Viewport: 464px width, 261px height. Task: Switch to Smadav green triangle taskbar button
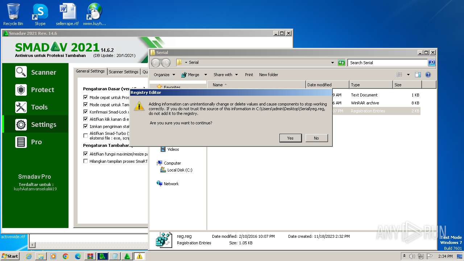(x=127, y=256)
